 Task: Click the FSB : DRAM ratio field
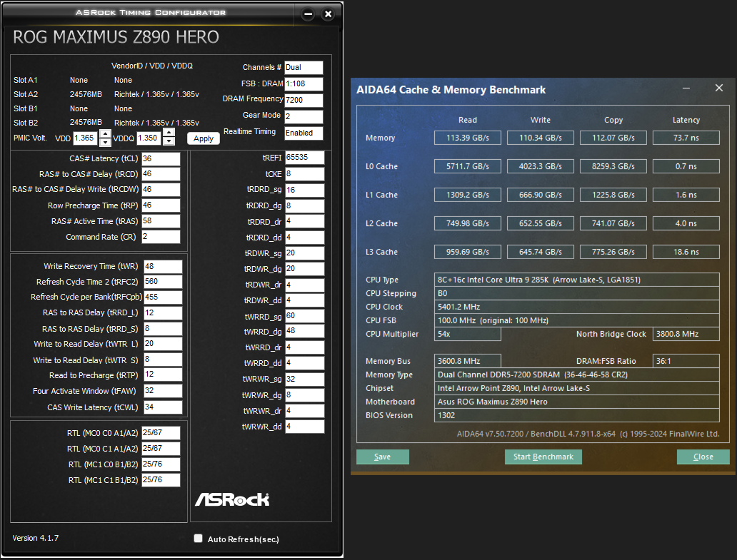(x=304, y=84)
